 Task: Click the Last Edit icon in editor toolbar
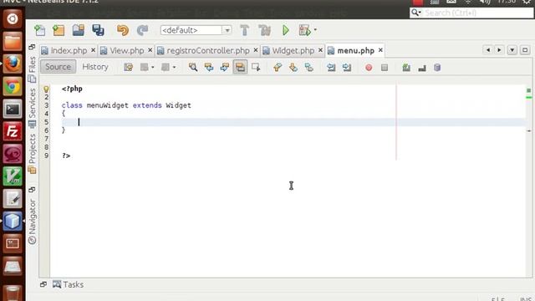point(128,67)
